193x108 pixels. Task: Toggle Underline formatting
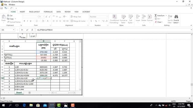31,21
